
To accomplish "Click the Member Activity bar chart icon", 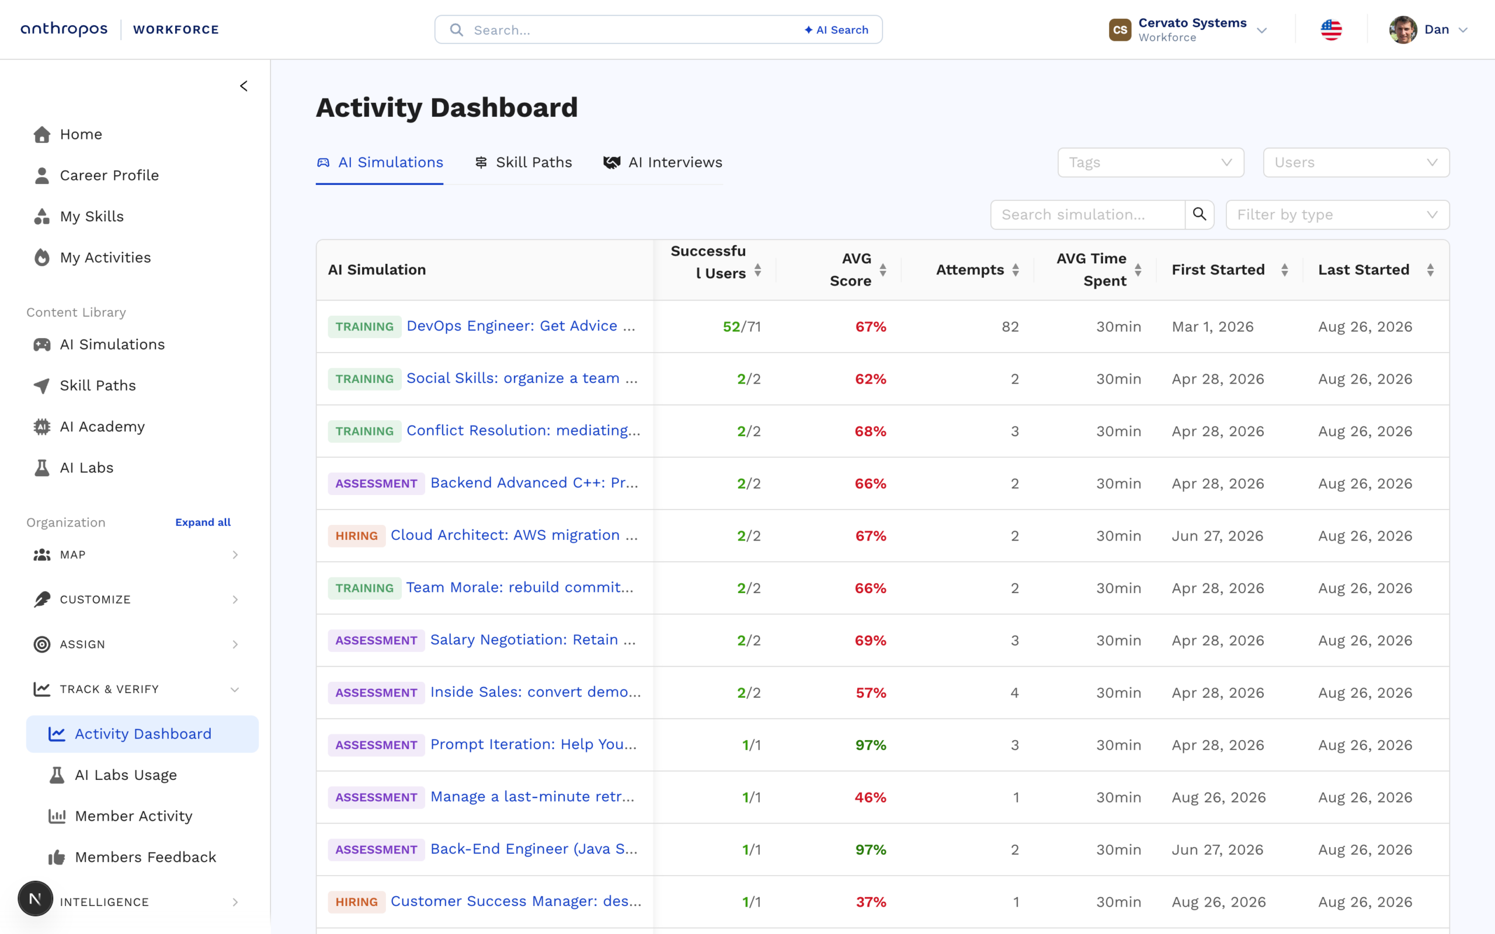I will click(x=57, y=816).
